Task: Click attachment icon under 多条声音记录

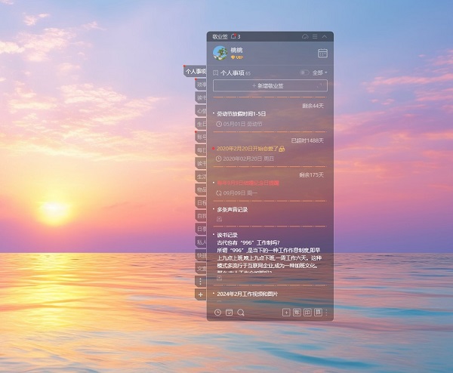Action: [x=219, y=219]
